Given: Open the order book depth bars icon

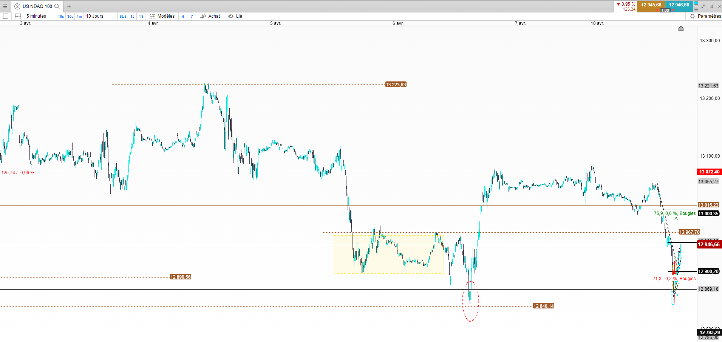Looking at the screenshot, I should coord(696,6).
